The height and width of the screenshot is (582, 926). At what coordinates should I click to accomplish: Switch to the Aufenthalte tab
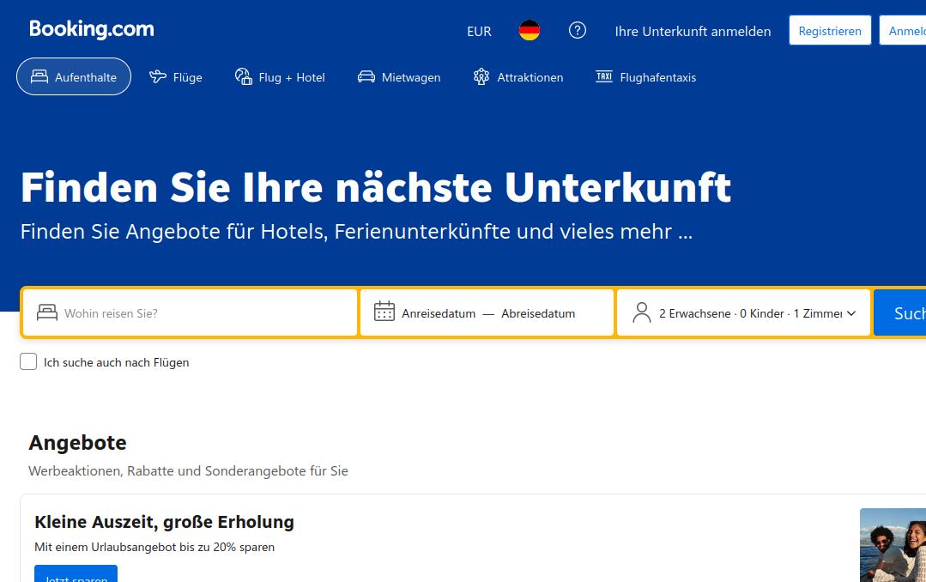[x=73, y=76]
